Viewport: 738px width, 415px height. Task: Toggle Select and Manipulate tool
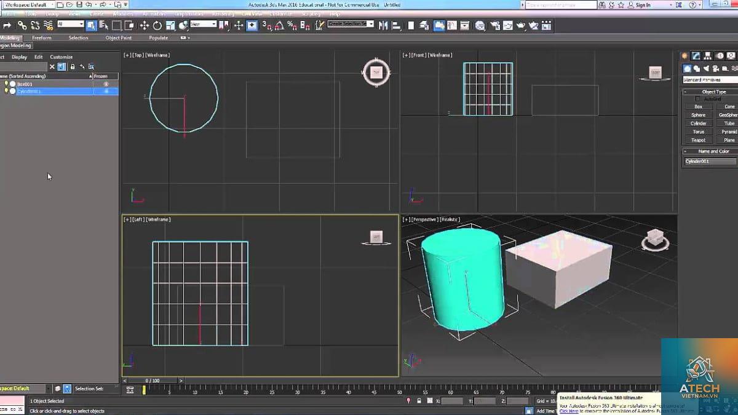pyautogui.click(x=239, y=25)
